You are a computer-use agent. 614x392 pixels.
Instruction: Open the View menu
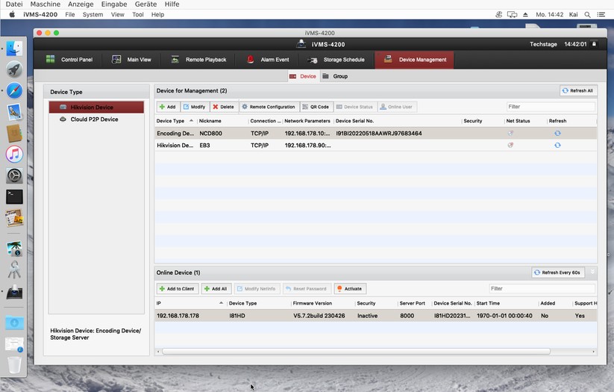pyautogui.click(x=117, y=14)
